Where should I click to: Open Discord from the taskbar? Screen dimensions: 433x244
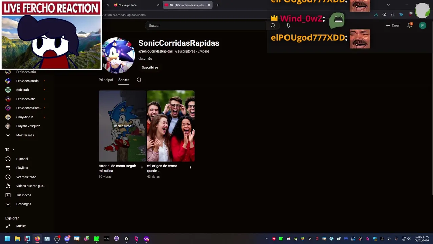[67, 239]
